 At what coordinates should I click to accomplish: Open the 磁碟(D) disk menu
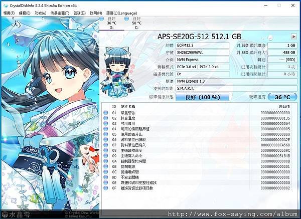click(x=79, y=13)
